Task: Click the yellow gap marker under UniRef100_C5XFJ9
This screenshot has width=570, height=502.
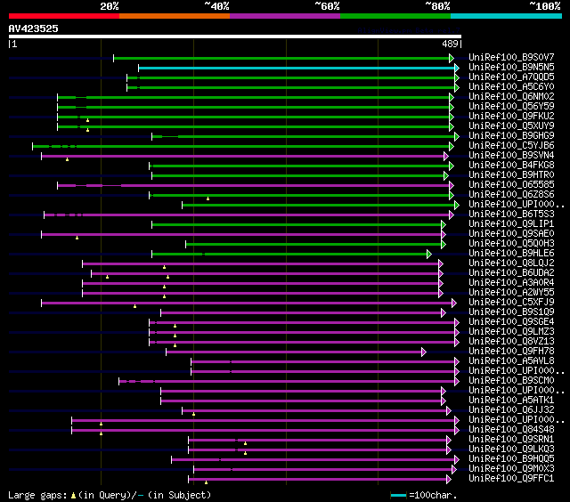Action: click(134, 306)
